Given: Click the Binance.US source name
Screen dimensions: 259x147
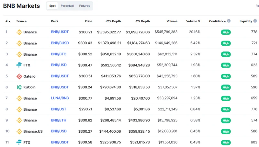Looking at the screenshot, I should pos(33,131).
